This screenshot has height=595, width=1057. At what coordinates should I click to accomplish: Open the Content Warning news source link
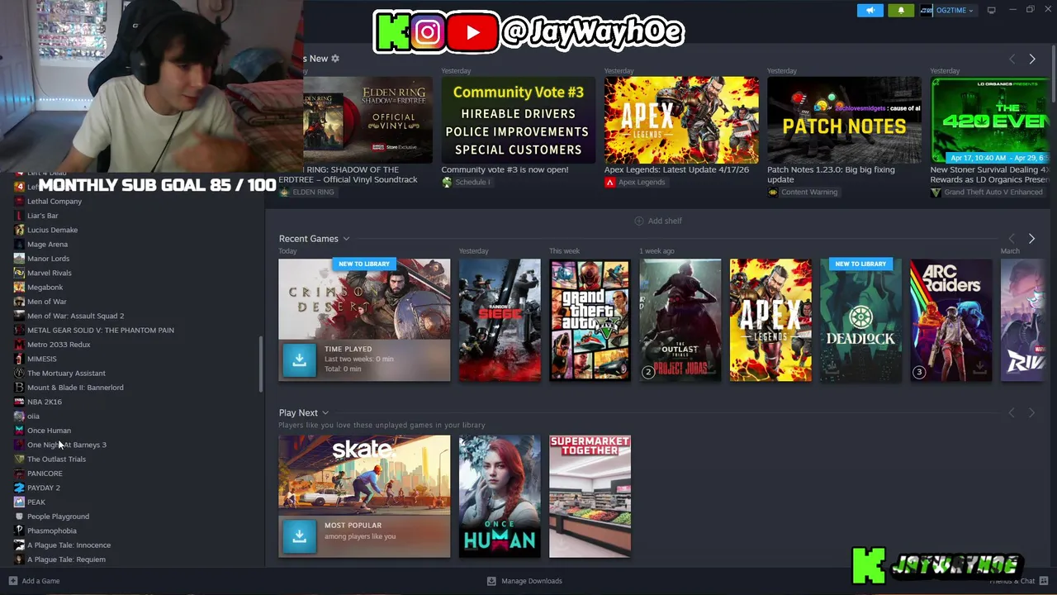809,192
